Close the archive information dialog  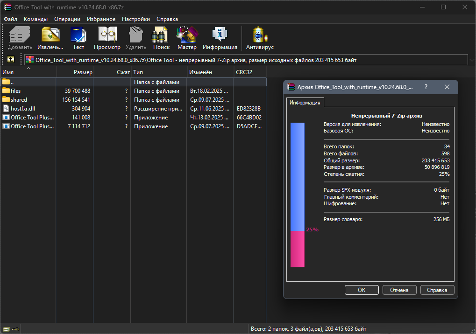click(x=447, y=87)
